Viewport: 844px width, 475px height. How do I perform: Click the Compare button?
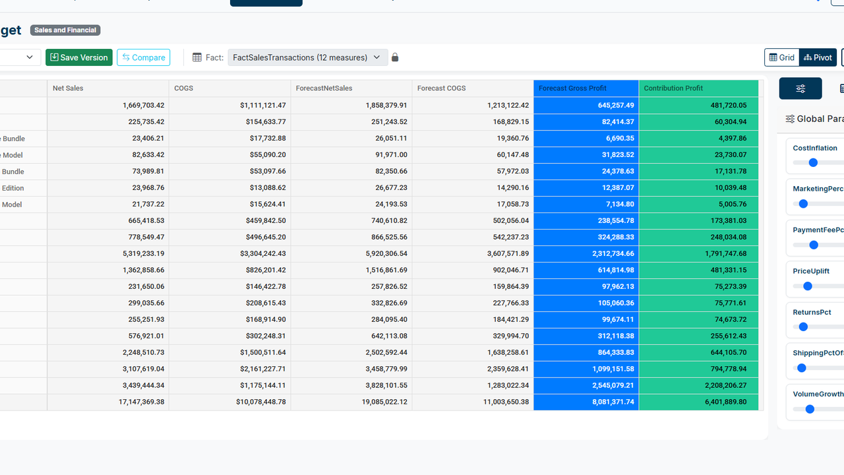point(144,57)
